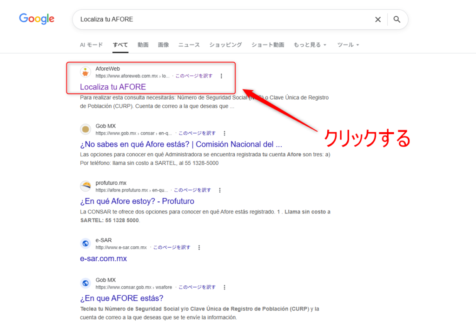The image size is (476, 322).
Task: Open the three-dot menu for the AforeWeb result
Action: pos(221,76)
